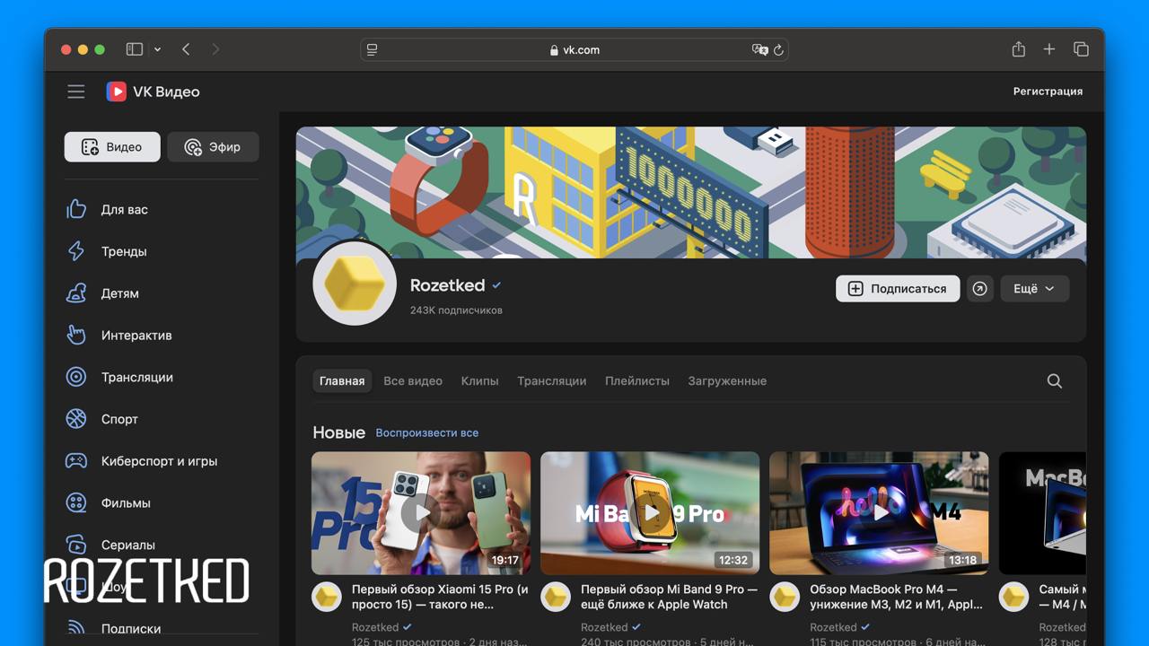Switch to the Все видео tab

(x=413, y=381)
